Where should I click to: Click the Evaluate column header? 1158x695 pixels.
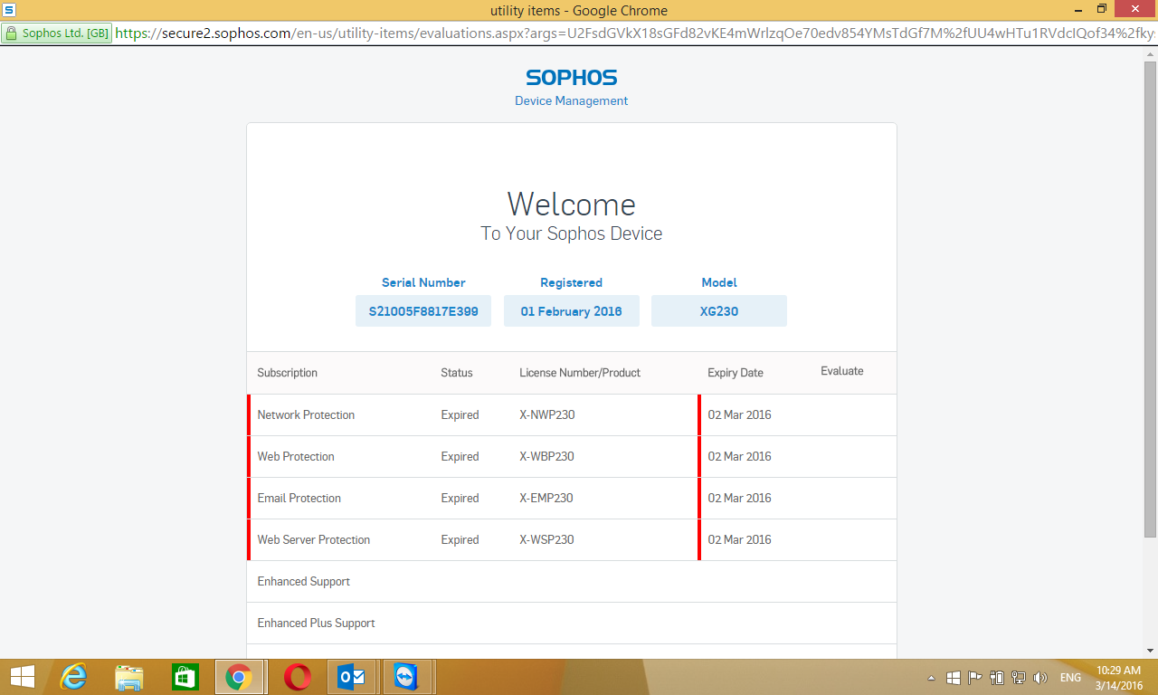coord(842,371)
